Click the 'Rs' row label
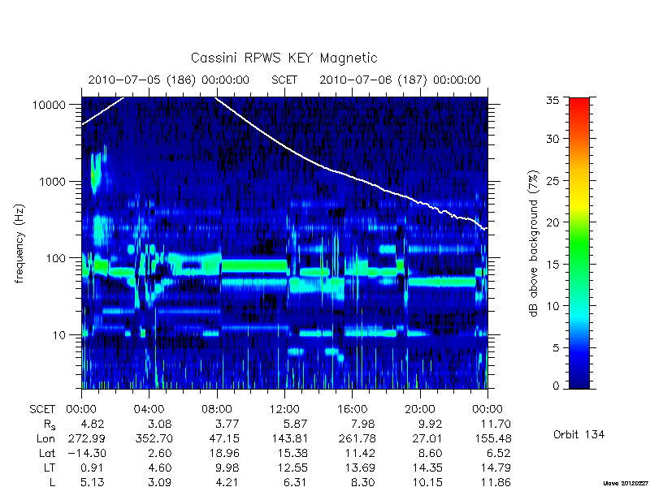Screen dimensions: 650x487 pyautogui.click(x=50, y=425)
